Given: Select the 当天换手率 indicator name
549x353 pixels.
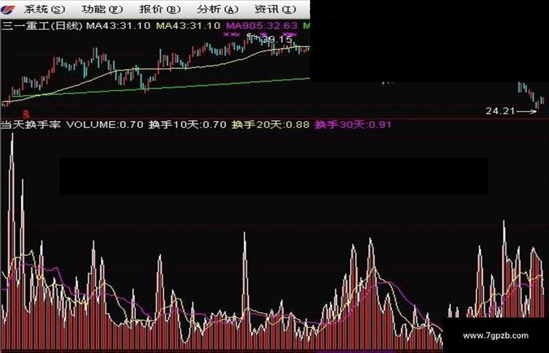Looking at the screenshot, I should click(x=30, y=125).
